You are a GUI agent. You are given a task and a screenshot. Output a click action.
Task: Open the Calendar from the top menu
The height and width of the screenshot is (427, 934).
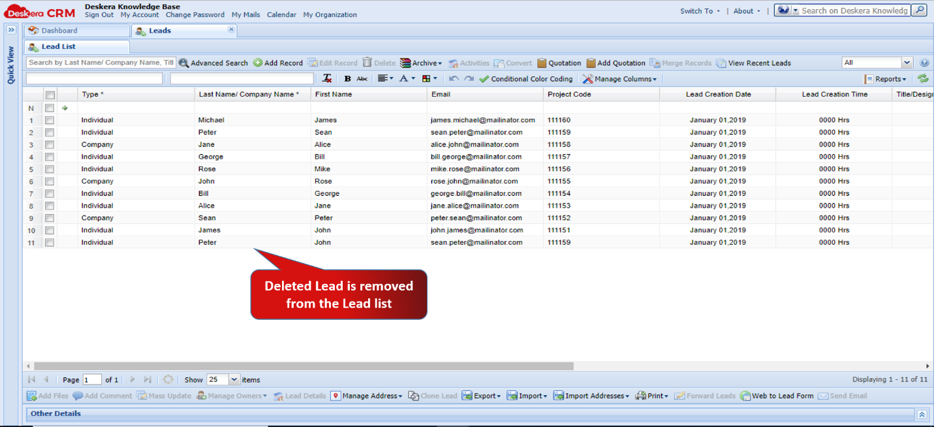281,14
